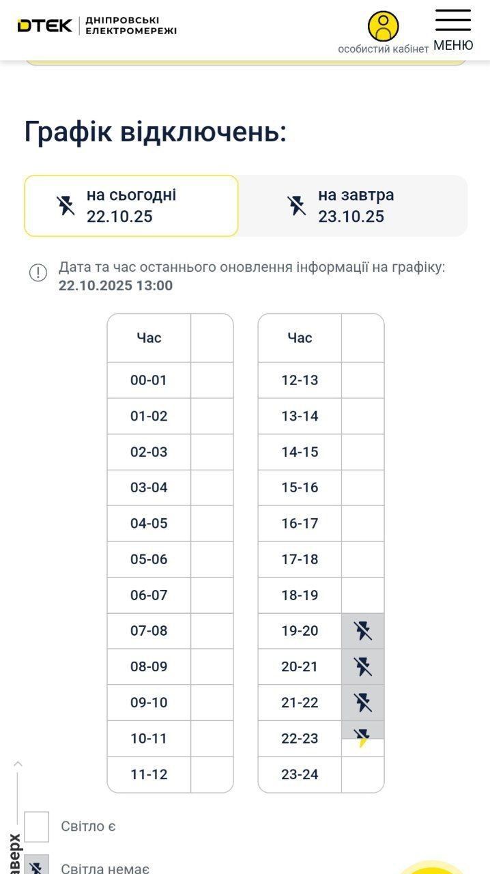The width and height of the screenshot is (490, 874).
Task: Click outage icon in 20-21 row
Action: (363, 666)
